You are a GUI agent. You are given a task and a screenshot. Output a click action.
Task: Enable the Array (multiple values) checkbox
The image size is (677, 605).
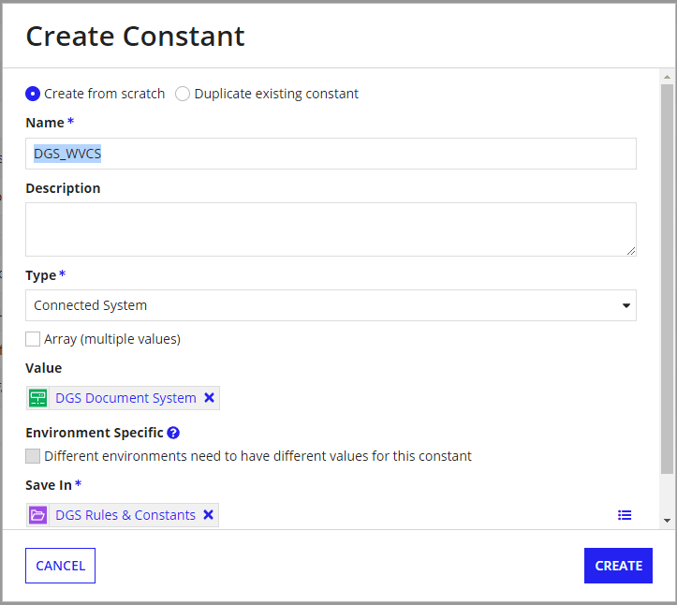(33, 339)
